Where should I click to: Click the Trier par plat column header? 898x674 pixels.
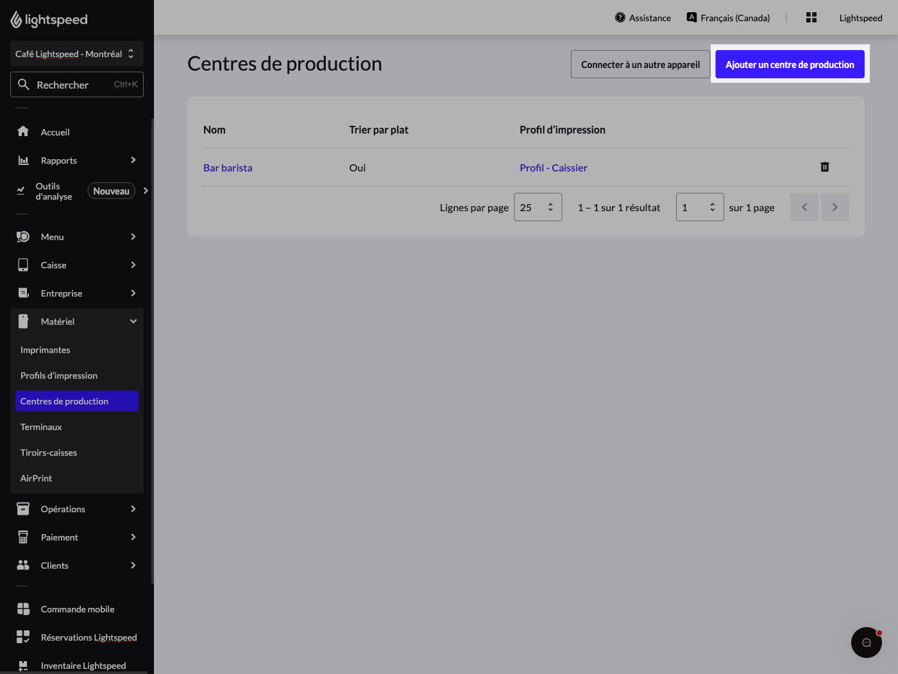378,130
